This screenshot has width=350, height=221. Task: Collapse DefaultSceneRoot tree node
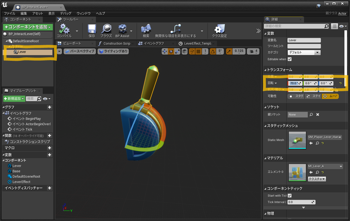[x=6, y=41]
